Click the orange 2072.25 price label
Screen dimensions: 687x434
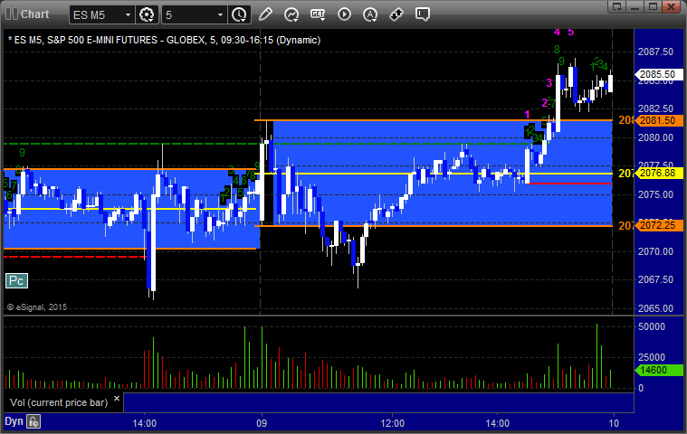(x=659, y=225)
